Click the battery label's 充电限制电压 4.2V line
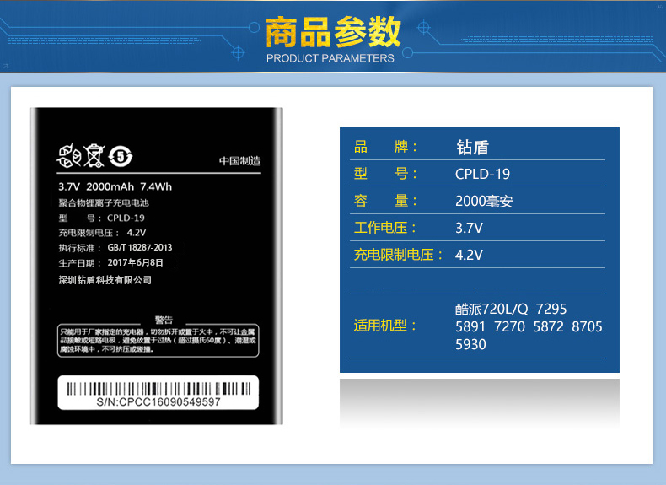 [x=102, y=233]
